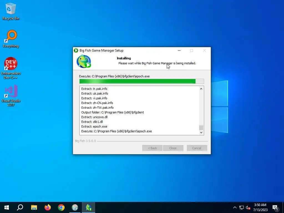The height and width of the screenshot is (213, 284).
Task: Click the Execute status text above progress bar
Action: point(114,76)
